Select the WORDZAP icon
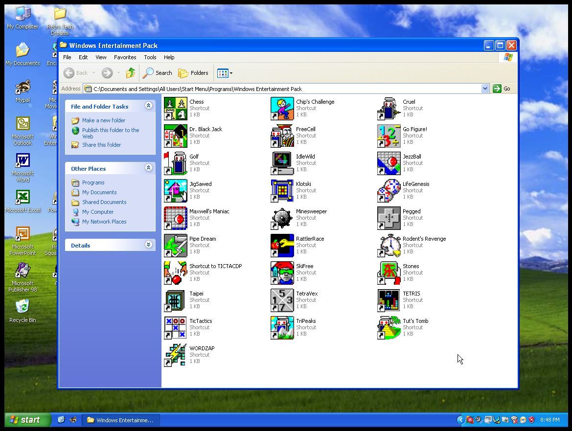Viewport: 572px width, 431px height. point(176,355)
